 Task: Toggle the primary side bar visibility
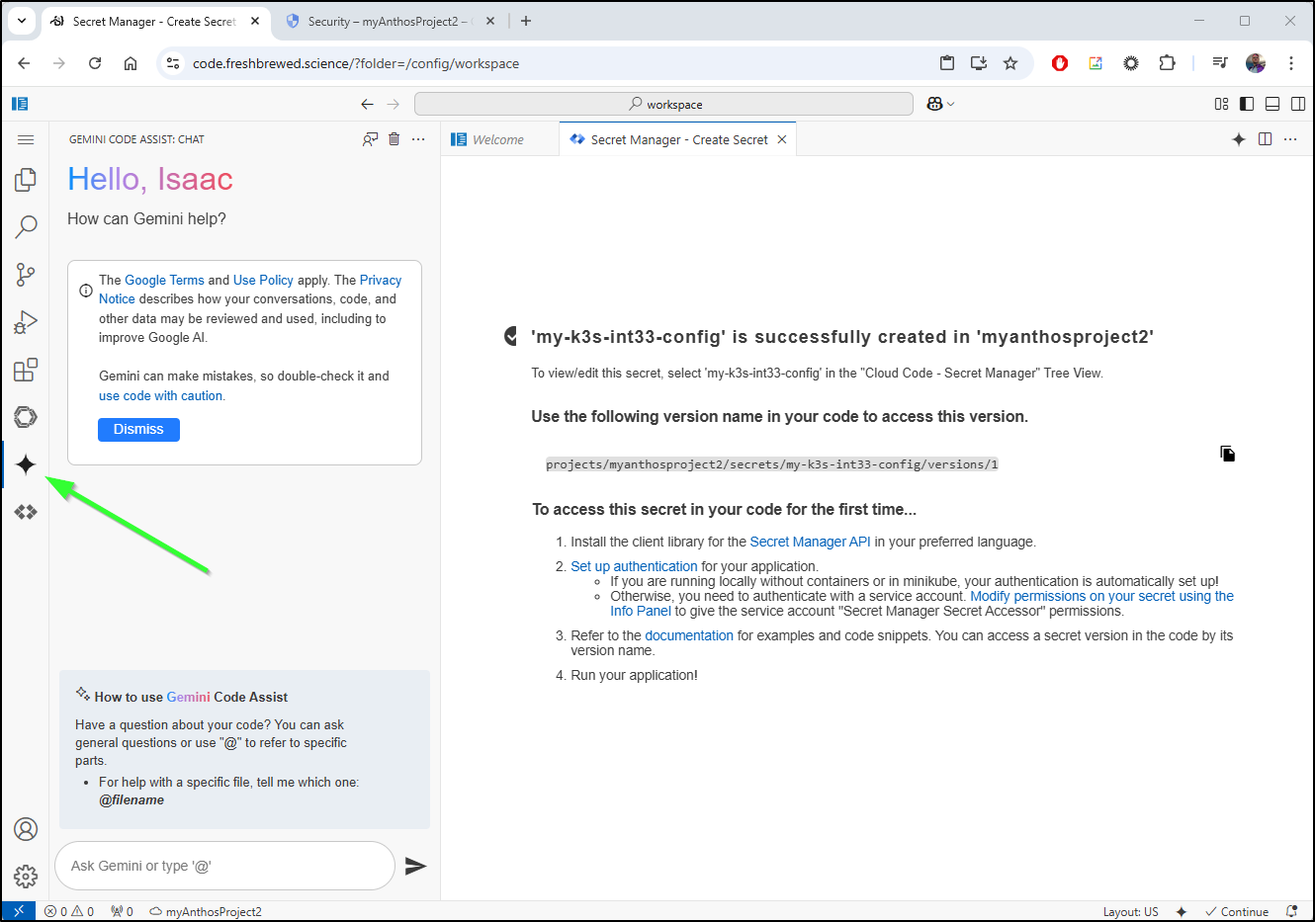click(x=1247, y=104)
